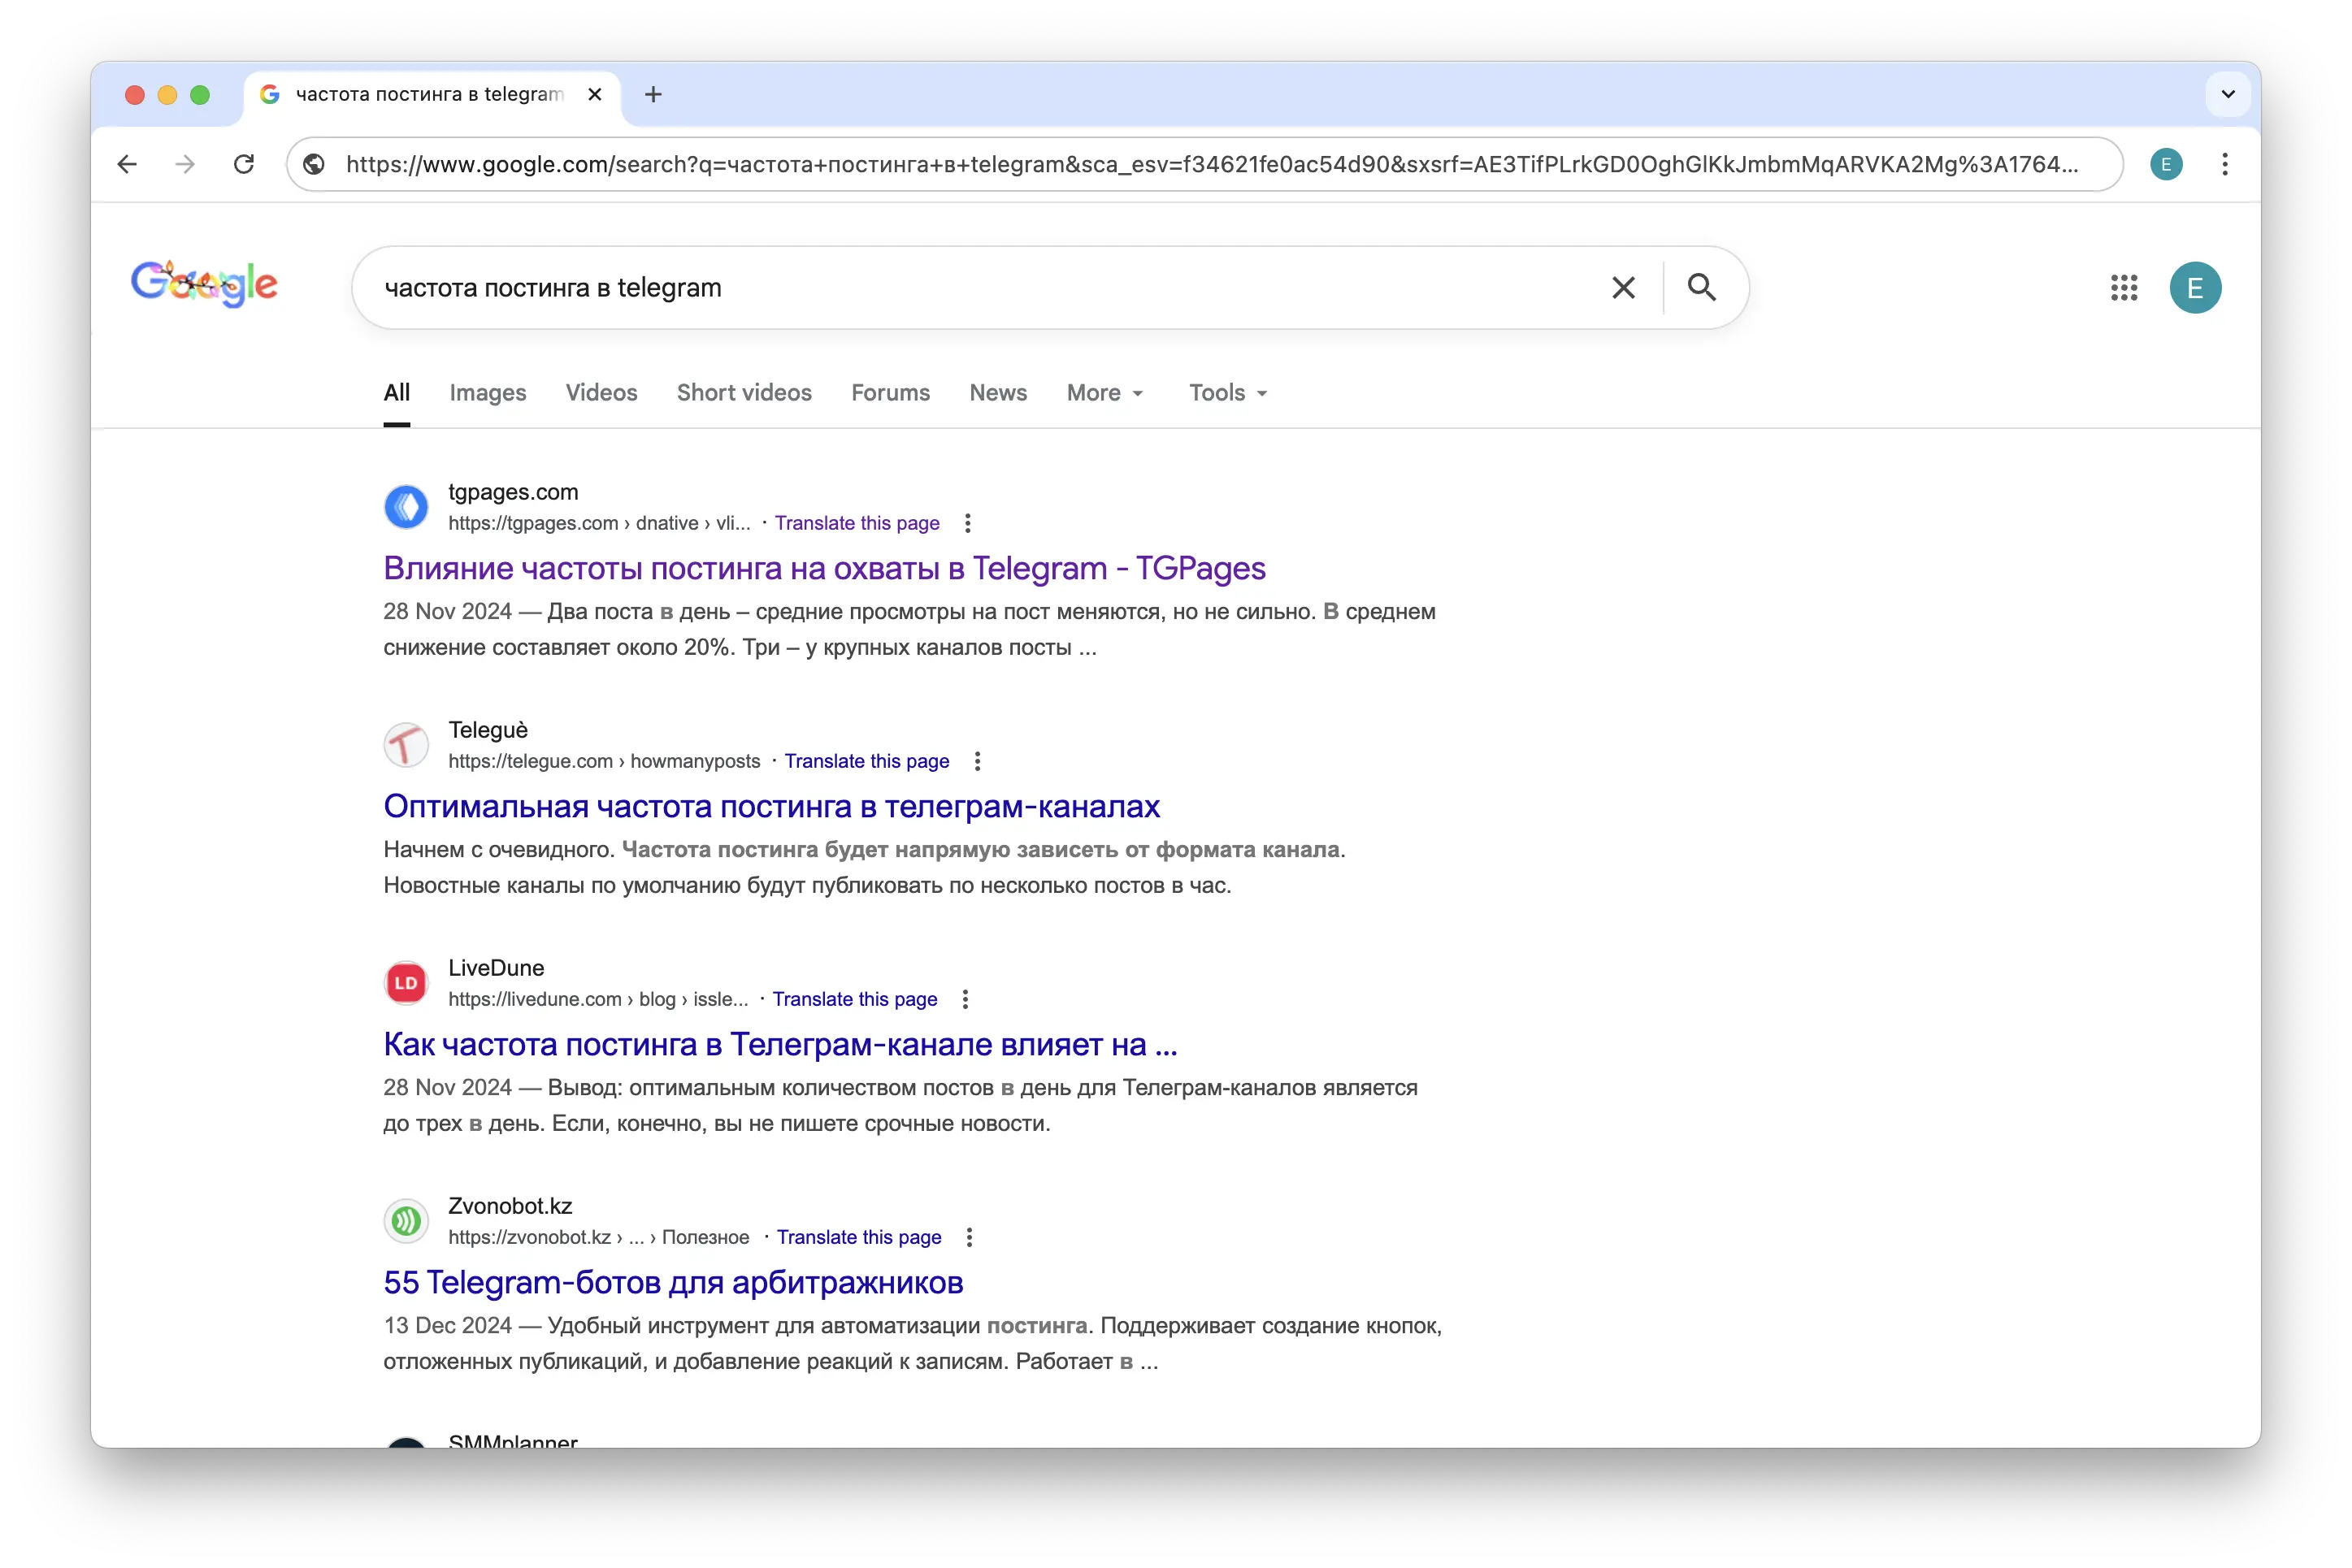Switch to the News tab
This screenshot has width=2352, height=1568.
pyautogui.click(x=997, y=392)
